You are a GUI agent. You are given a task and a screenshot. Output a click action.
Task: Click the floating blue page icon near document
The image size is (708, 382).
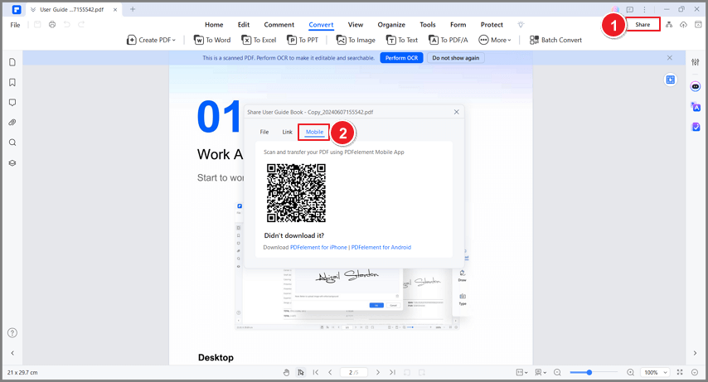[671, 80]
